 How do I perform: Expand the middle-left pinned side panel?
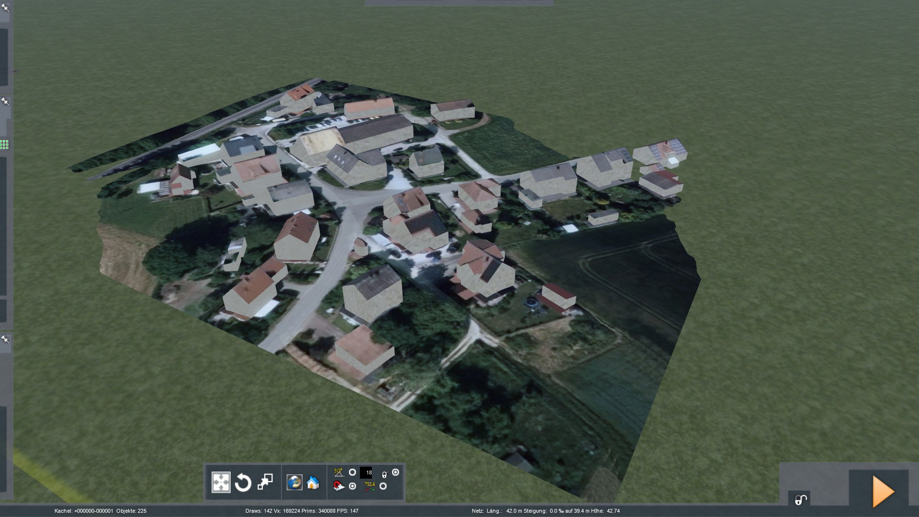tap(5, 101)
